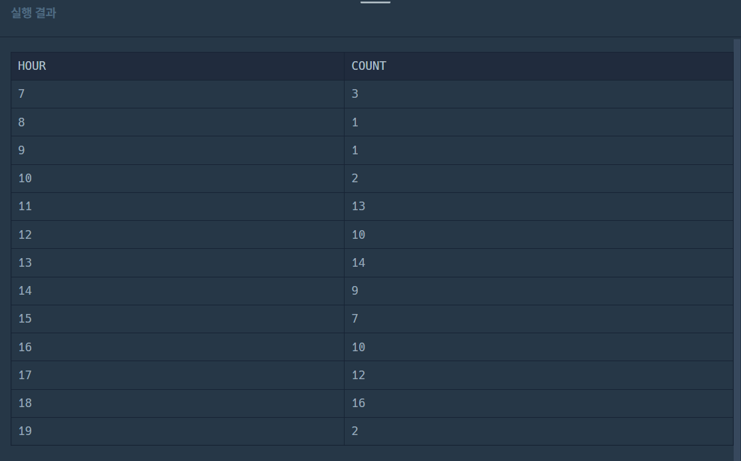741x461 pixels.
Task: Select the HOUR cell showing 10
Action: point(178,178)
